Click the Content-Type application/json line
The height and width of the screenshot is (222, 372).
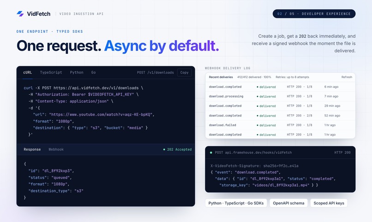coord(71,101)
